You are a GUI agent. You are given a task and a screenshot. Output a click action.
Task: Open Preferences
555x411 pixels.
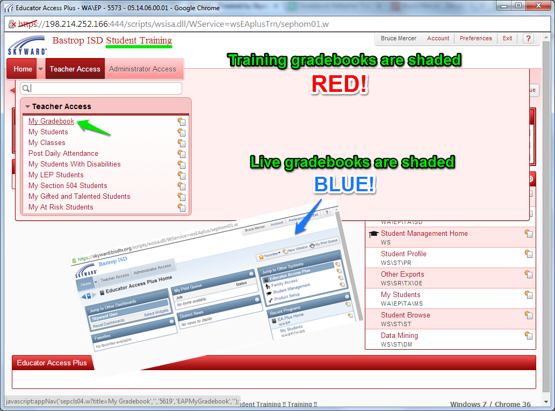(475, 38)
